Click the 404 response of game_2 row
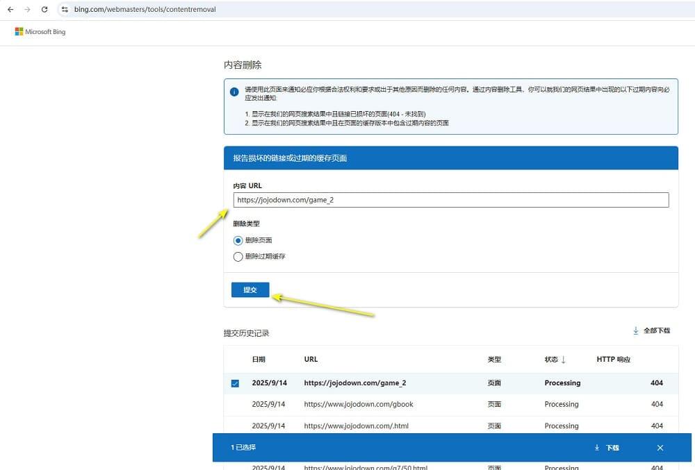 tap(657, 383)
